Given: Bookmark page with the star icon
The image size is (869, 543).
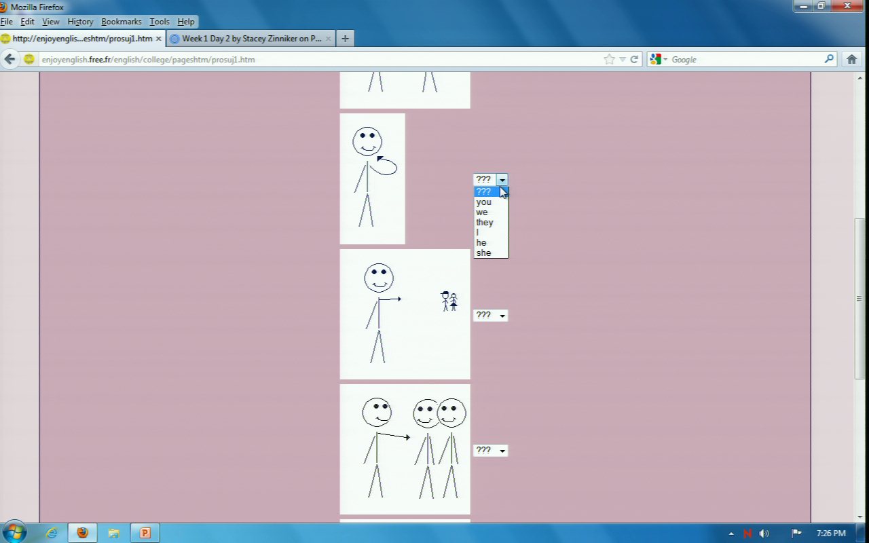Looking at the screenshot, I should [609, 59].
